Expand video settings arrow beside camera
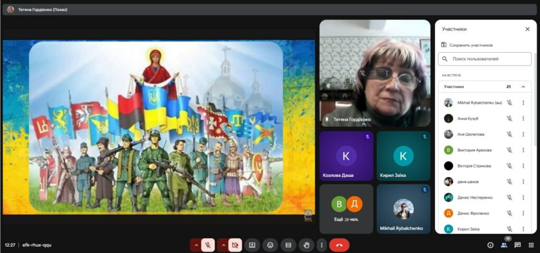This screenshot has width=540, height=253. tap(223, 245)
